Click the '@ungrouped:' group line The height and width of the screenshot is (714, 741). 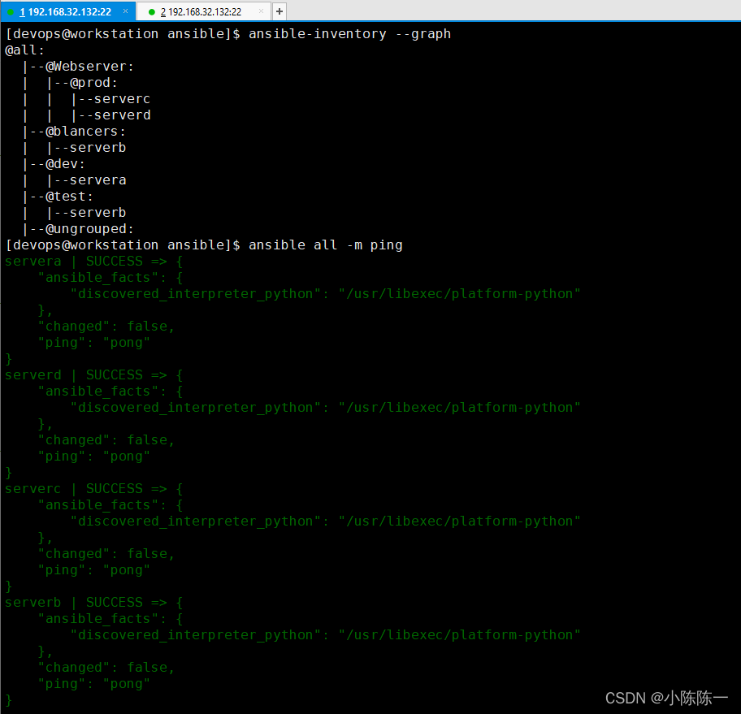point(89,229)
